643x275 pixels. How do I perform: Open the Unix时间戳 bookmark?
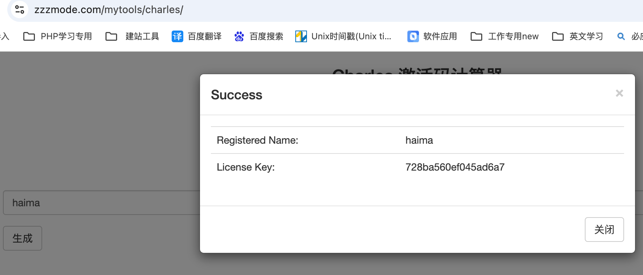coord(343,36)
